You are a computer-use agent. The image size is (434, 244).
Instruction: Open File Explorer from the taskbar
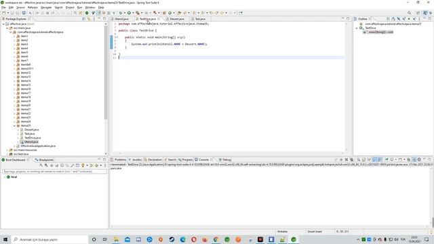click(x=116, y=239)
